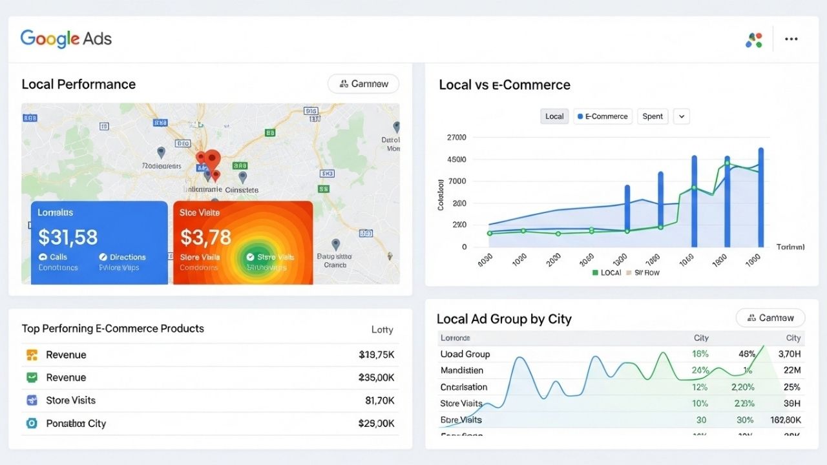The image size is (827, 465).
Task: Click the large red map pin
Action: pos(211,159)
